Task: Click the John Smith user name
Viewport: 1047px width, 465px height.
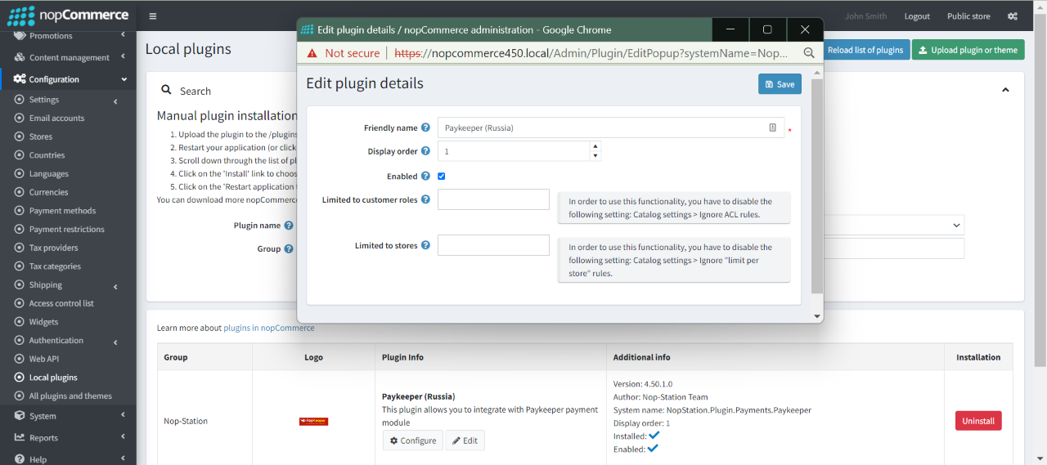Action: (x=865, y=16)
